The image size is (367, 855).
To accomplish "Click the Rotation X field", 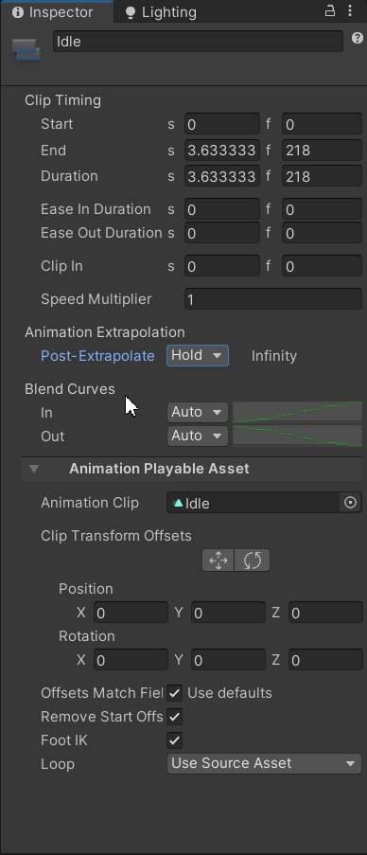I will point(131,660).
